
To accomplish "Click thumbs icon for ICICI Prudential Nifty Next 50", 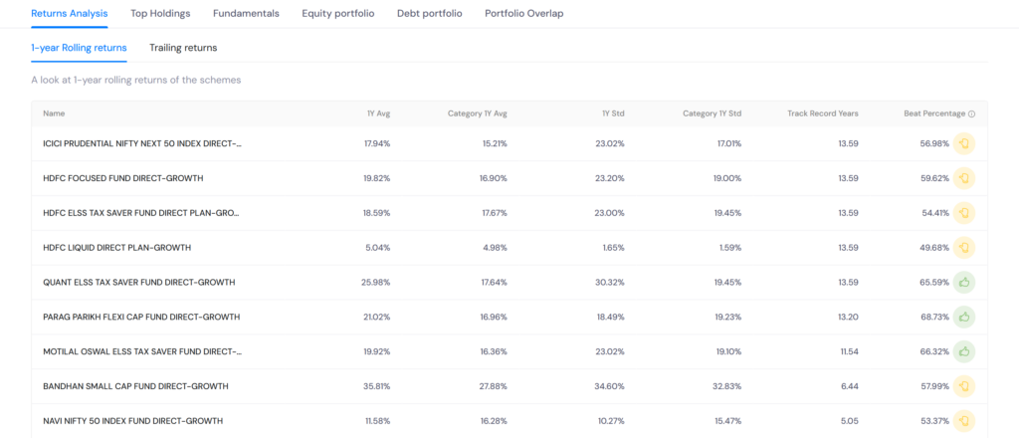I will [x=964, y=143].
